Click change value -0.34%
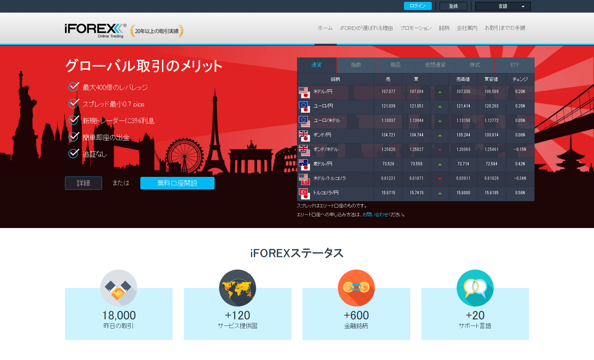 point(520,178)
